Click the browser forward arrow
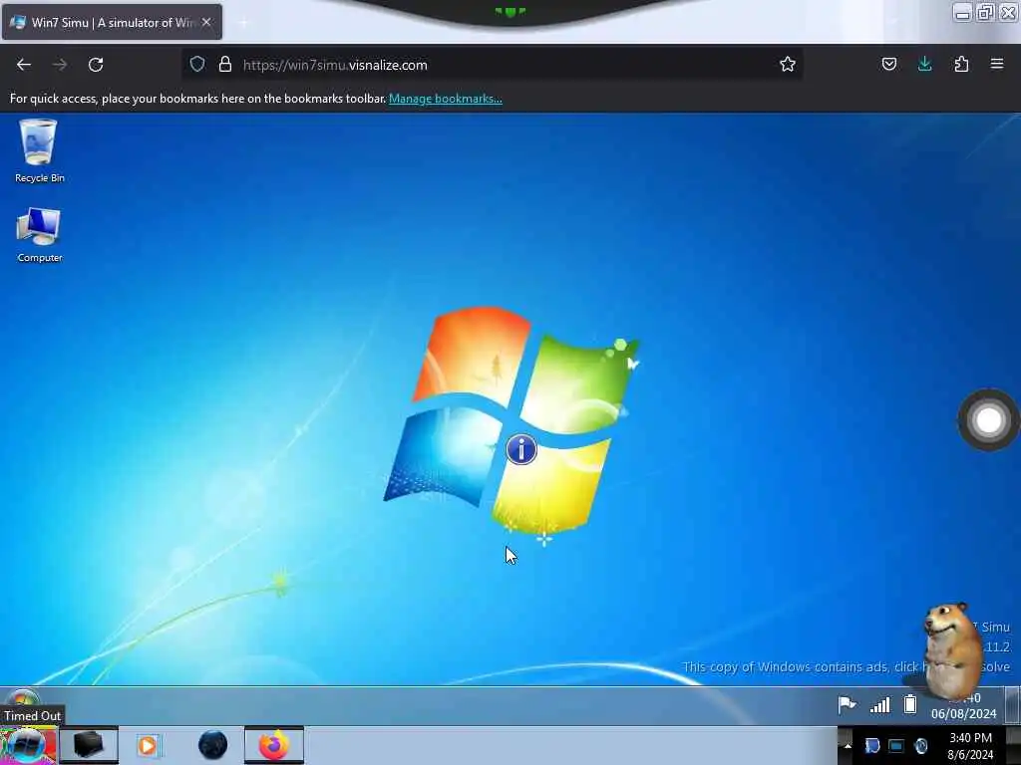Viewport: 1021px width, 765px height. click(x=60, y=65)
